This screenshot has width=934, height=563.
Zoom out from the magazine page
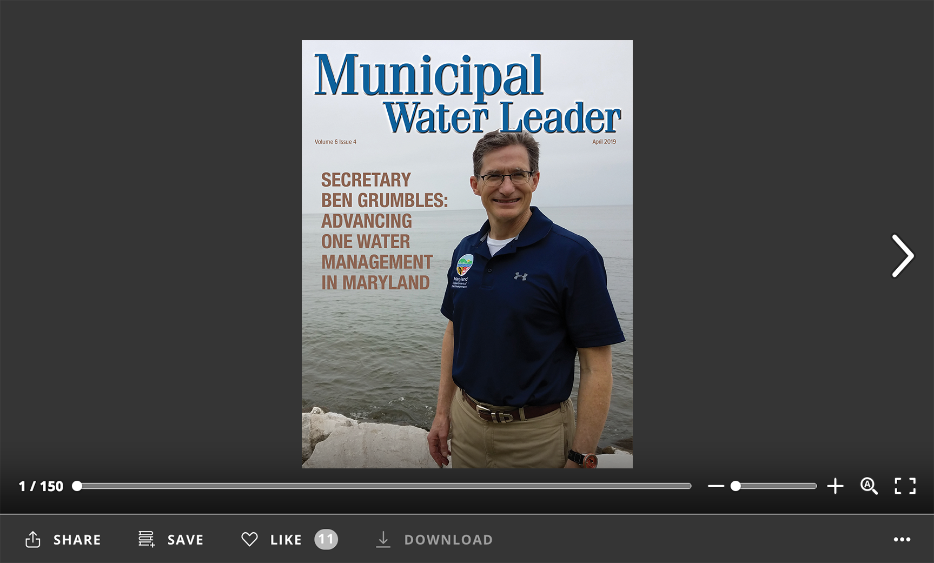(x=716, y=486)
